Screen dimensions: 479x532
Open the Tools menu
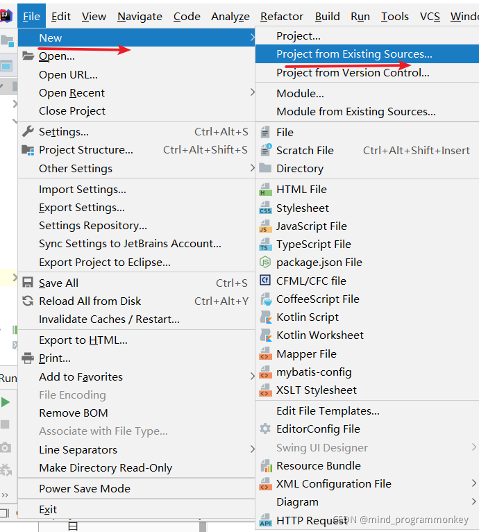(x=395, y=16)
